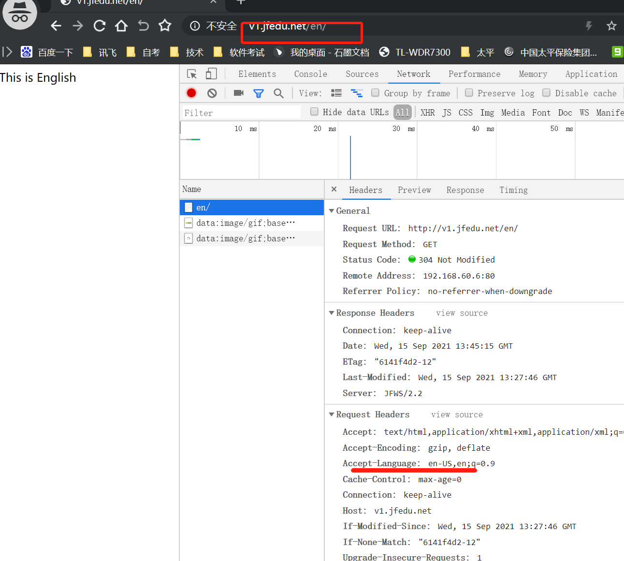The width and height of the screenshot is (624, 561).
Task: Filter requests by XHR type
Action: (x=428, y=113)
